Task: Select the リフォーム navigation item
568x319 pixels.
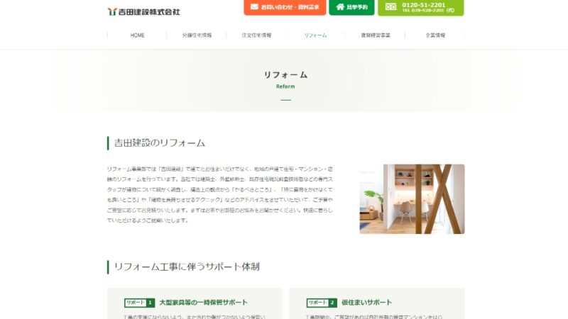Action: (315, 35)
